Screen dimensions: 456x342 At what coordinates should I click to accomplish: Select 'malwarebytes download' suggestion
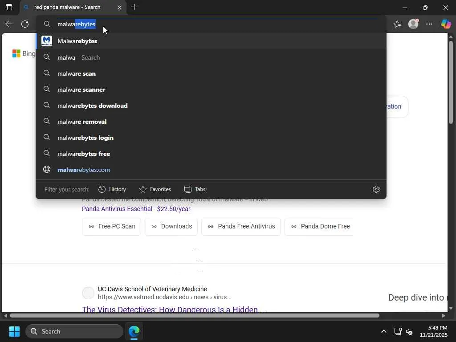click(x=211, y=106)
